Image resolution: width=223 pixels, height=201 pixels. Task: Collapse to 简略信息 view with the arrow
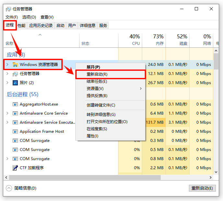[x=9, y=188]
